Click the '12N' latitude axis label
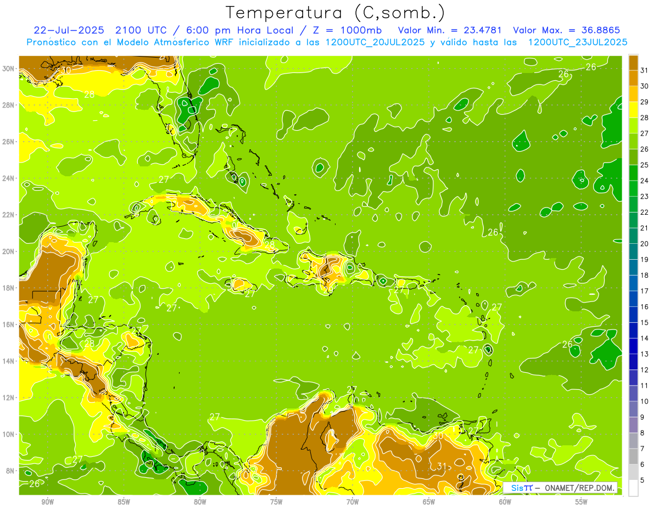Viewport: 659px width, 509px height. pos(9,398)
